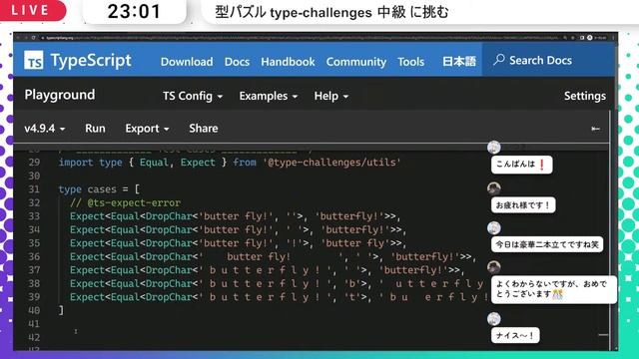The width and height of the screenshot is (639, 359).
Task: Open the Help dropdown menu
Action: (x=330, y=96)
